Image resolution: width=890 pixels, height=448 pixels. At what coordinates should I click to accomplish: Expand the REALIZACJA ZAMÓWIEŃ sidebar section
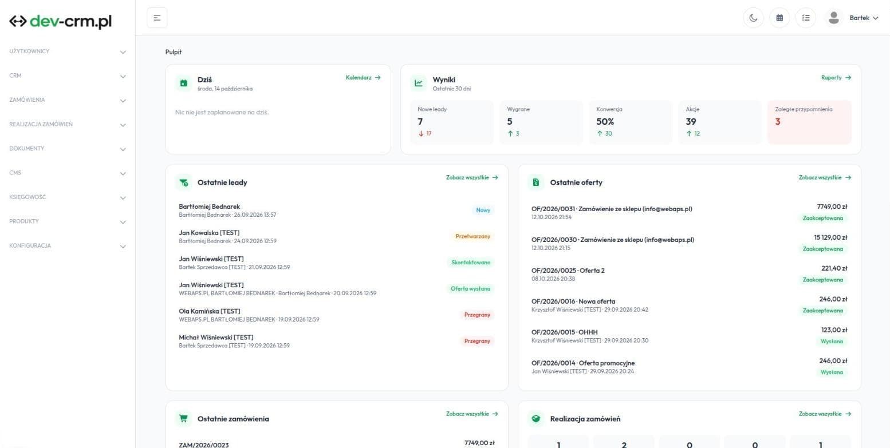(x=68, y=124)
